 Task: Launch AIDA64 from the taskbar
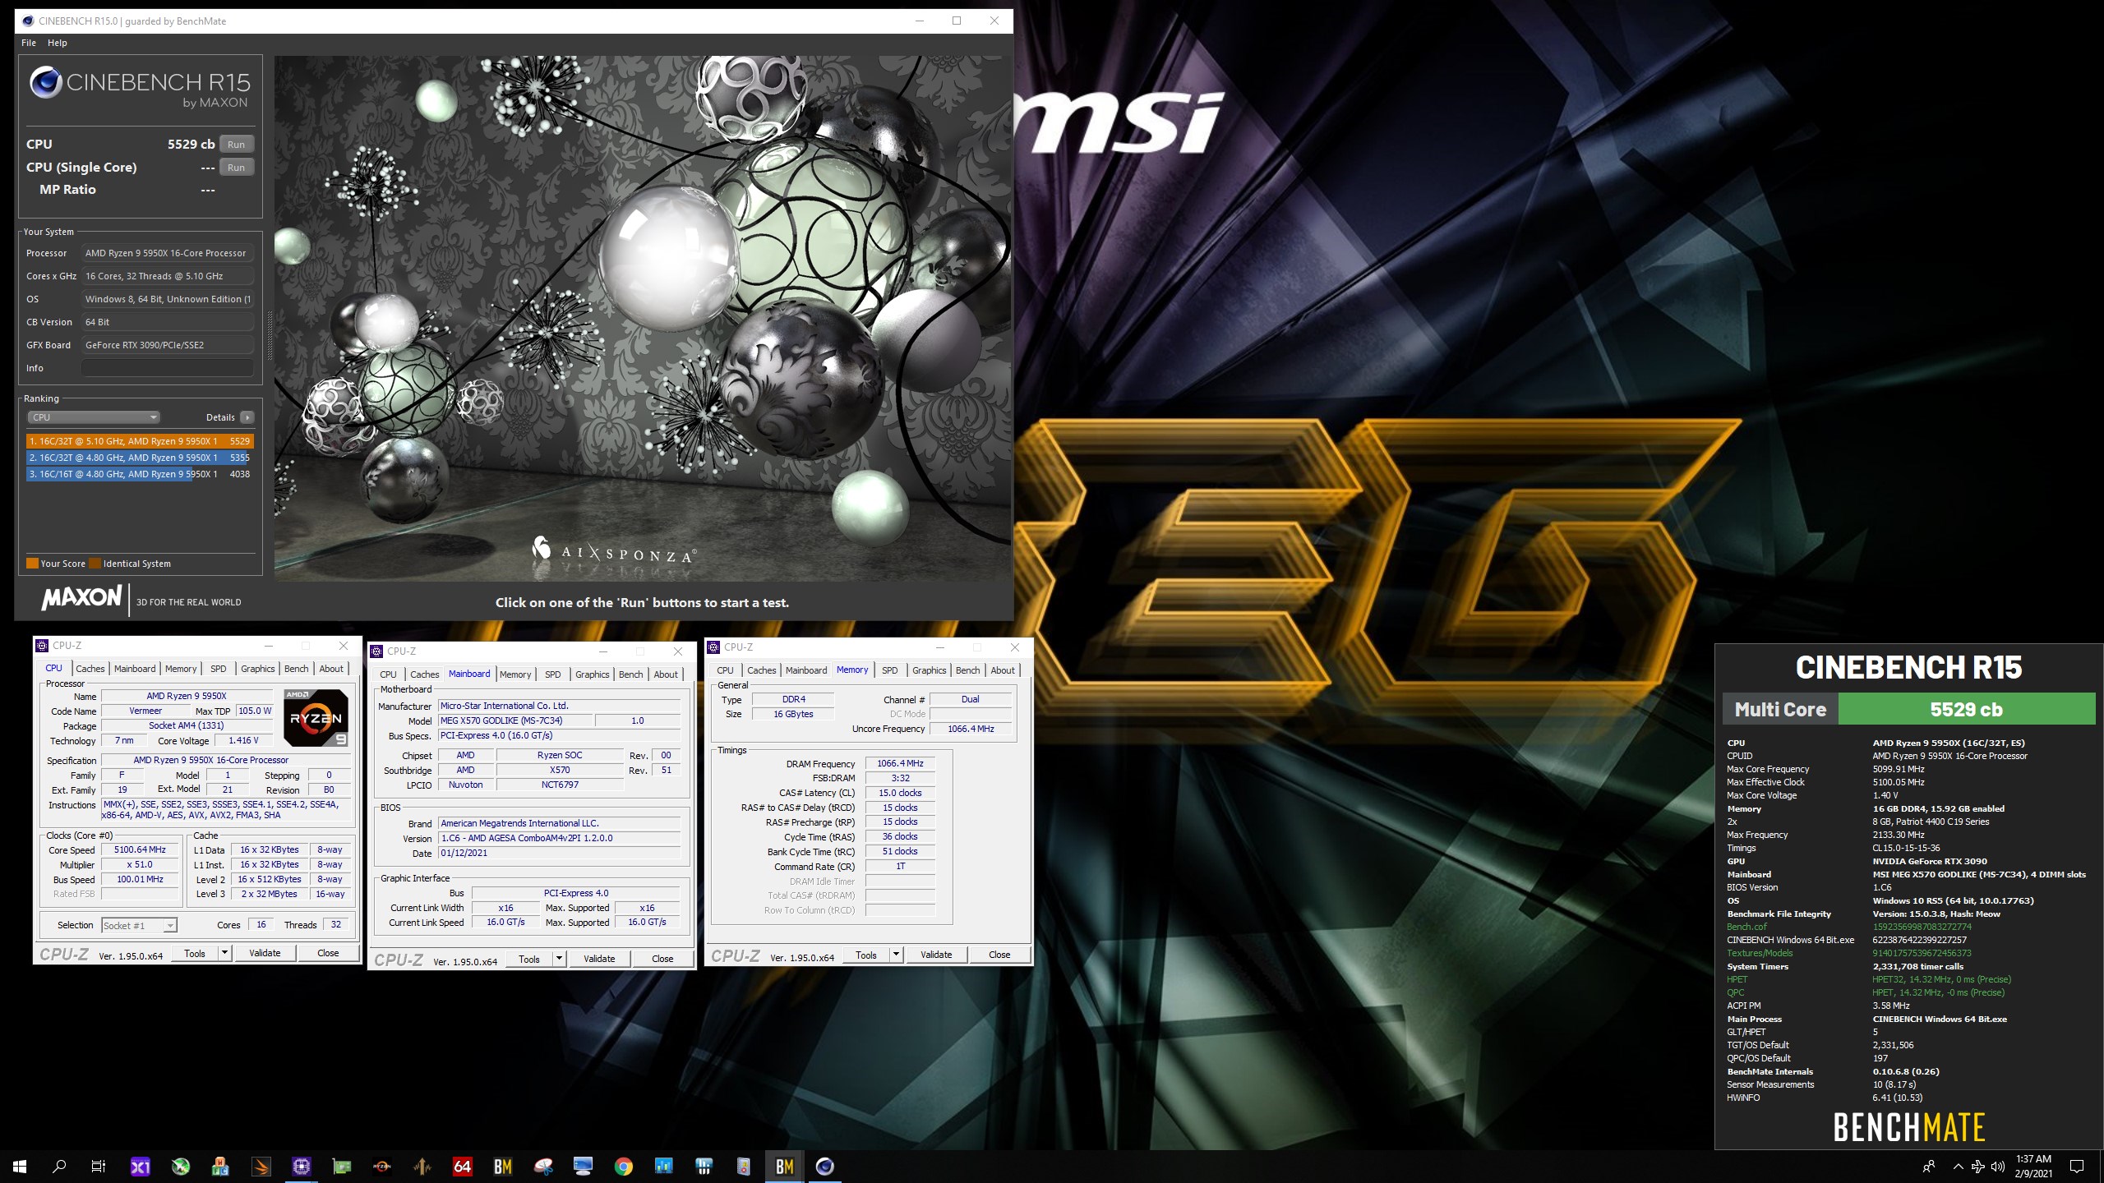tap(463, 1166)
